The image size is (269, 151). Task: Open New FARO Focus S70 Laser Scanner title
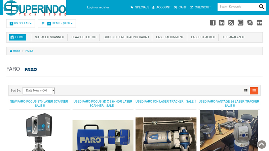[40, 104]
